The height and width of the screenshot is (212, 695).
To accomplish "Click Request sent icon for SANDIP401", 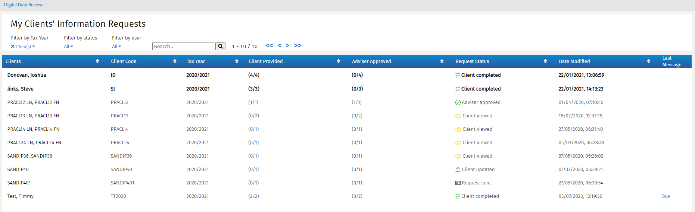I will coord(458,183).
